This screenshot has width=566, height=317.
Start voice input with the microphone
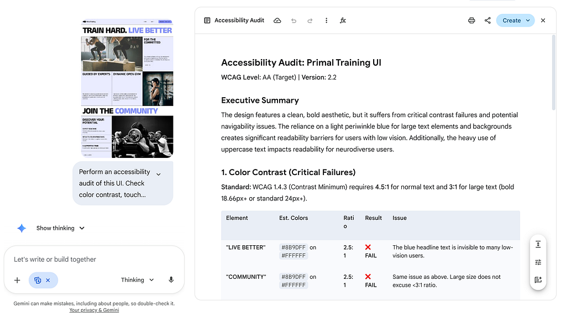point(171,280)
